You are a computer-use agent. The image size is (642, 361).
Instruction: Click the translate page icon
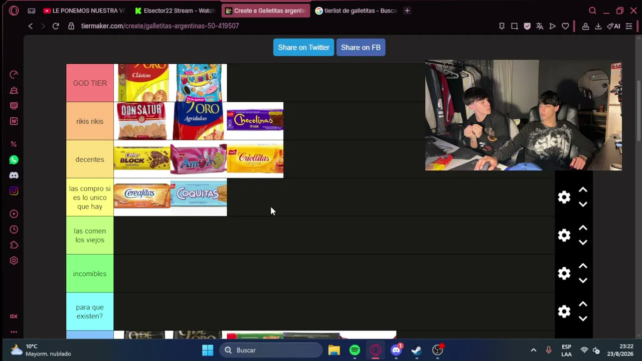click(x=540, y=26)
